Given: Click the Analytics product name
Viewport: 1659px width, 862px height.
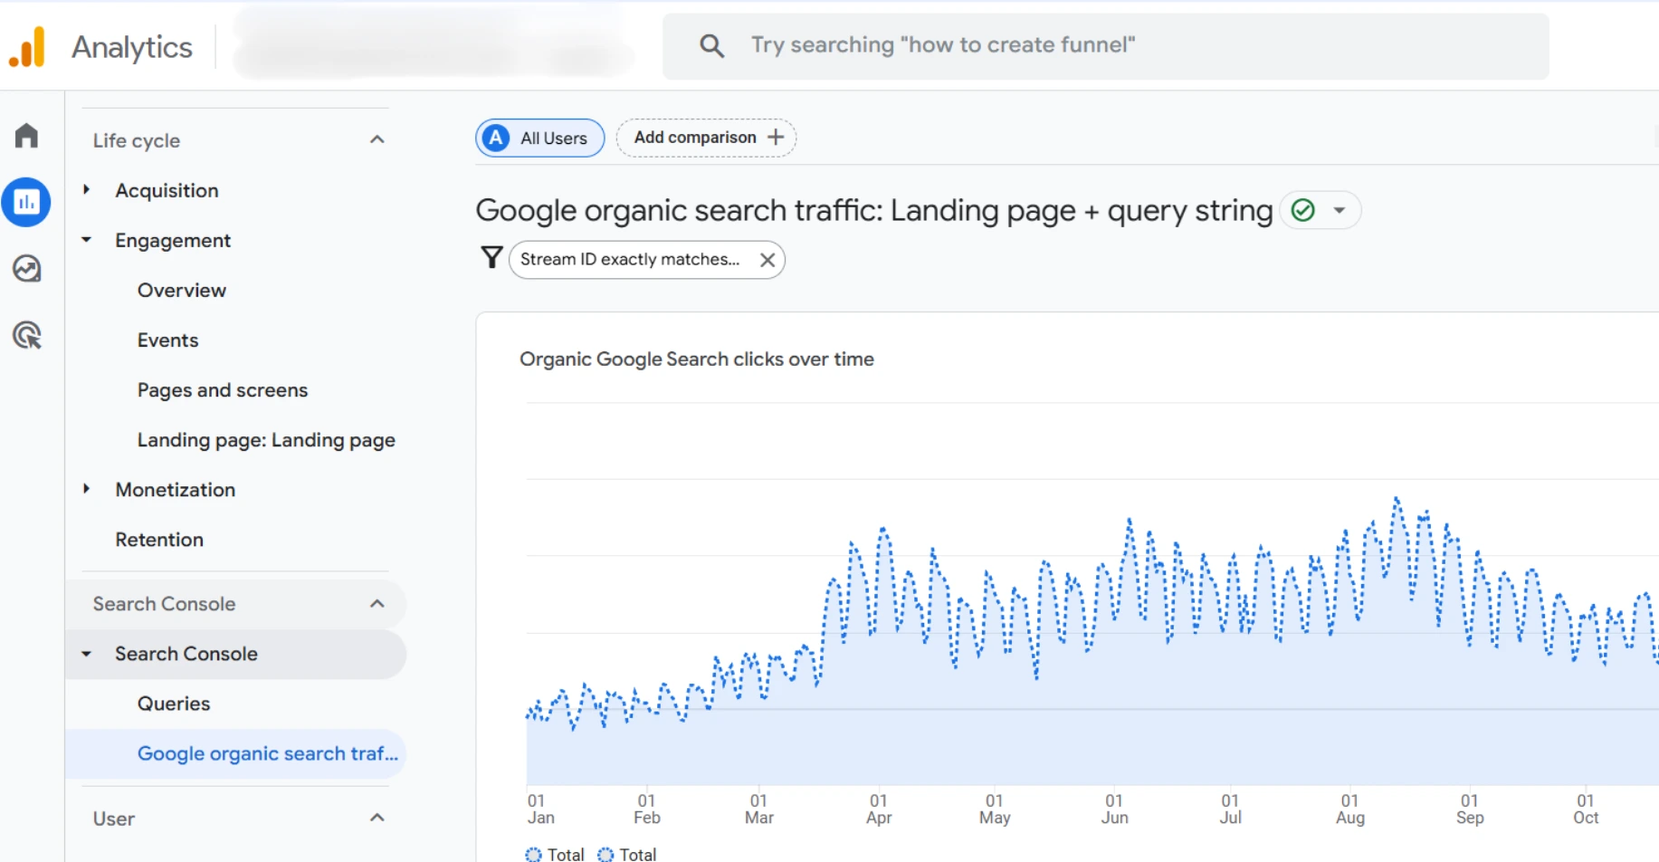Looking at the screenshot, I should pyautogui.click(x=132, y=47).
